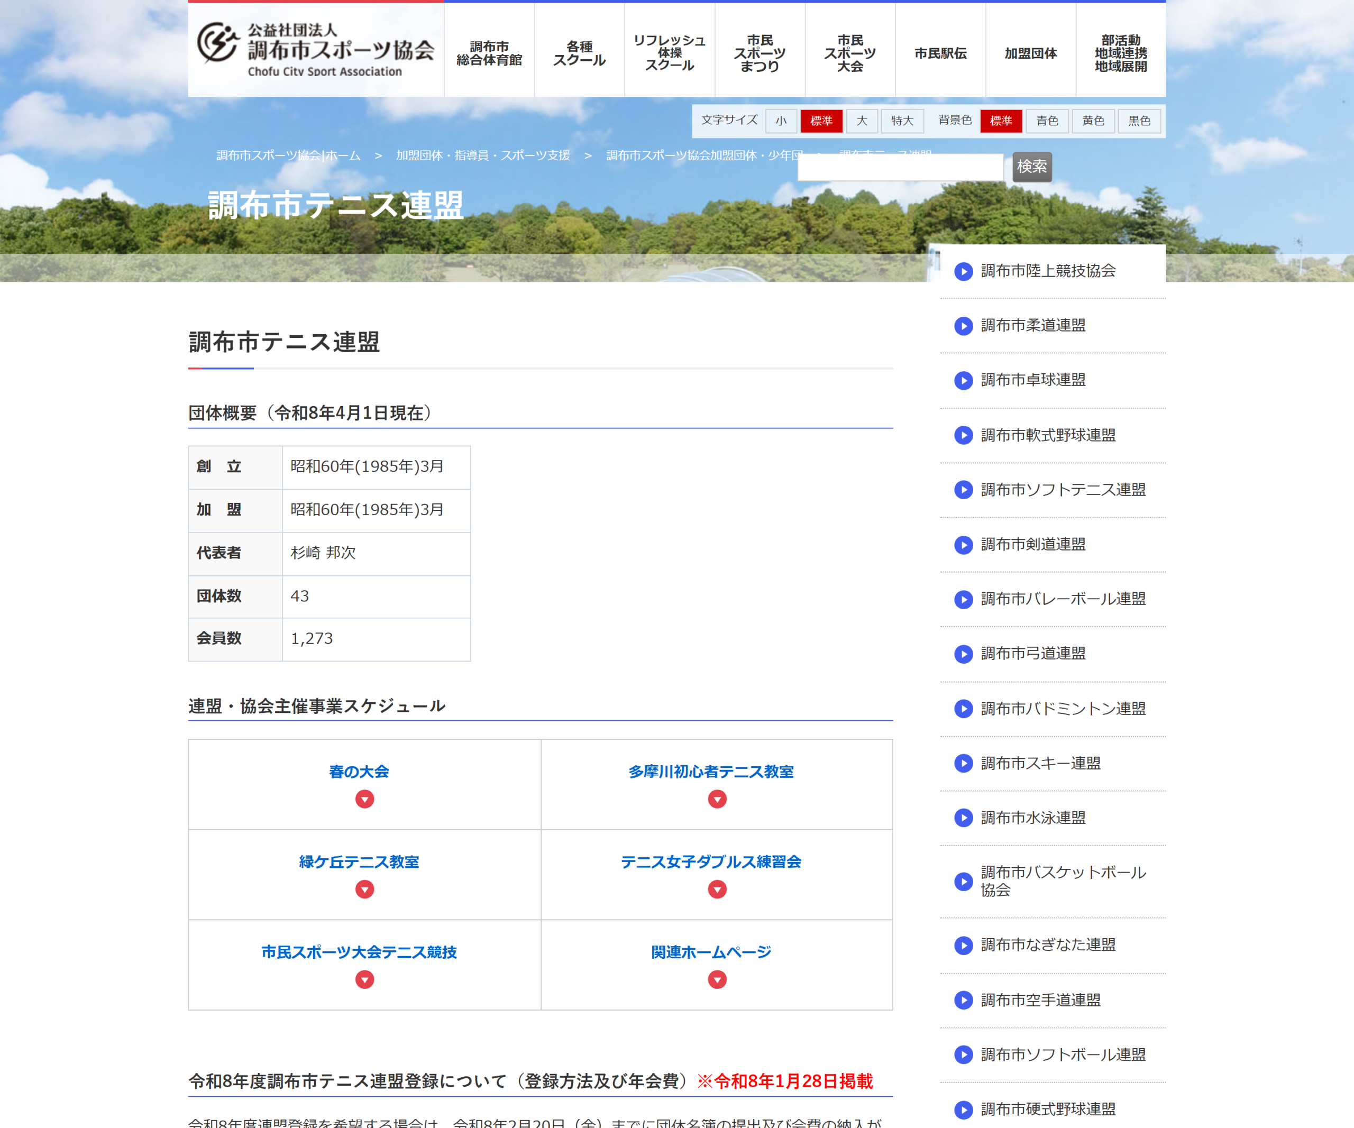
Task: Click the 1,273 member count cell
Action: tap(377, 639)
